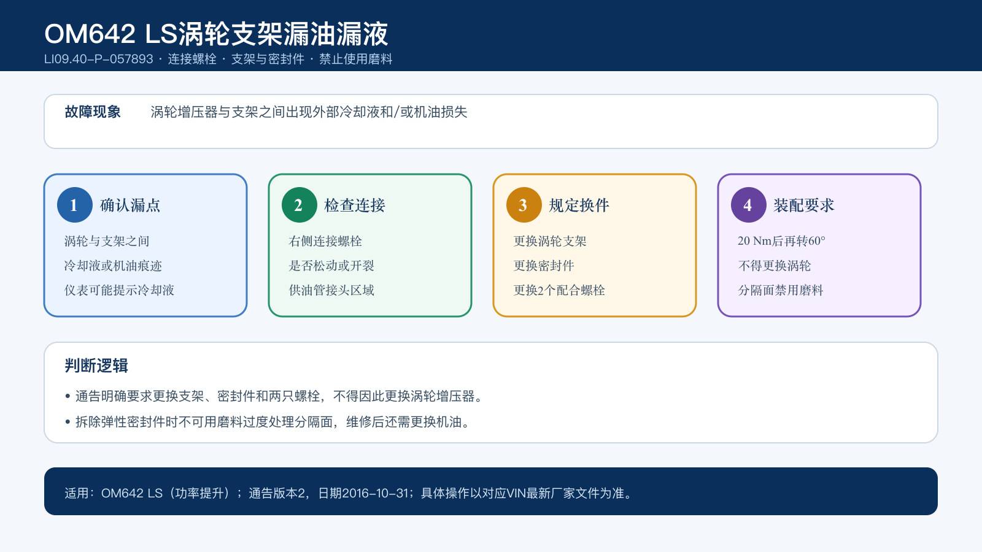Click the subtitle LI09.40-P-057893 line

click(x=218, y=59)
